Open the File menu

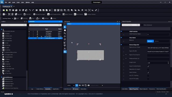pos(6,2)
